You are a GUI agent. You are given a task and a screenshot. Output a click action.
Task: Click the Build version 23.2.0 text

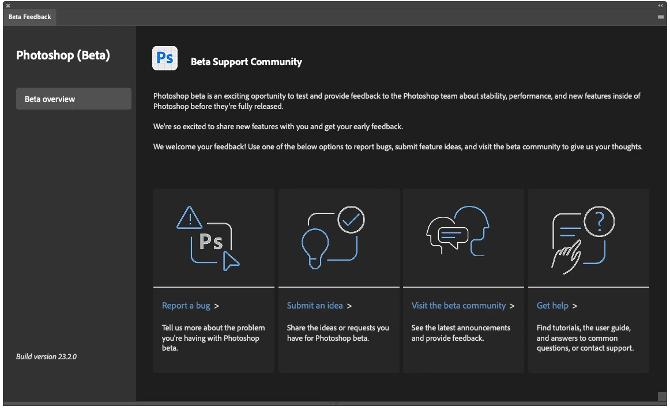pyautogui.click(x=46, y=356)
